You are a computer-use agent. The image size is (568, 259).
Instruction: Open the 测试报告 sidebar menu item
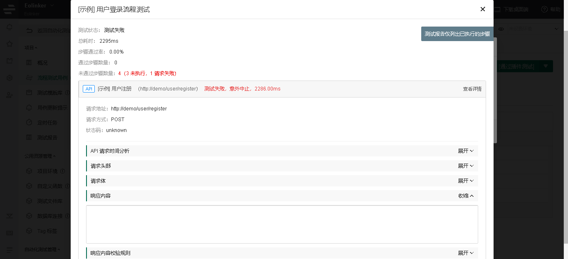pos(47,137)
